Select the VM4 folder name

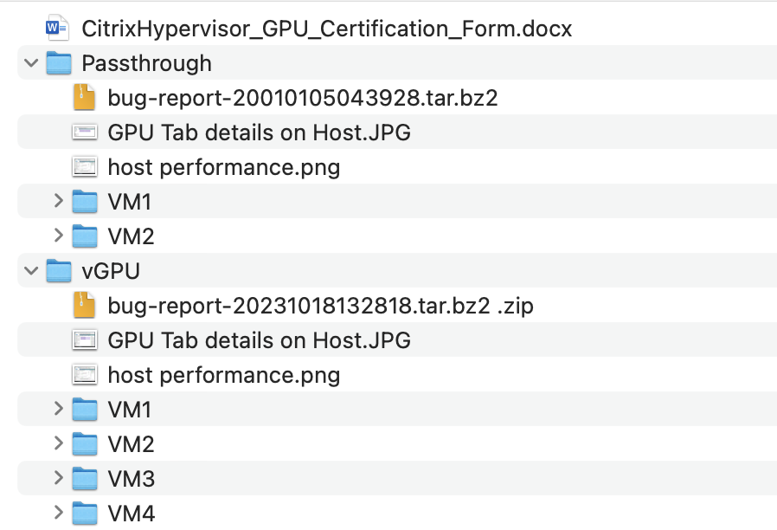[131, 514]
